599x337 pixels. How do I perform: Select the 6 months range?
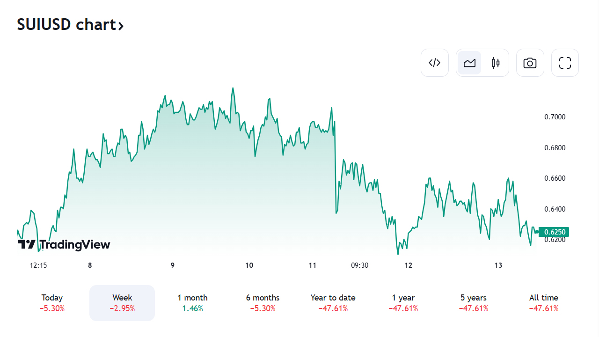click(x=263, y=303)
